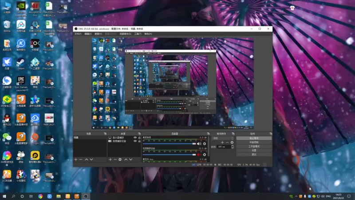The width and height of the screenshot is (355, 200).
Task: Select the Display Capture source row
Action: [124, 137]
